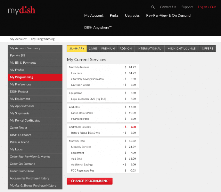Go to My Account breadcrumb
Image resolution: width=221 pixels, height=192 pixels.
point(18,39)
